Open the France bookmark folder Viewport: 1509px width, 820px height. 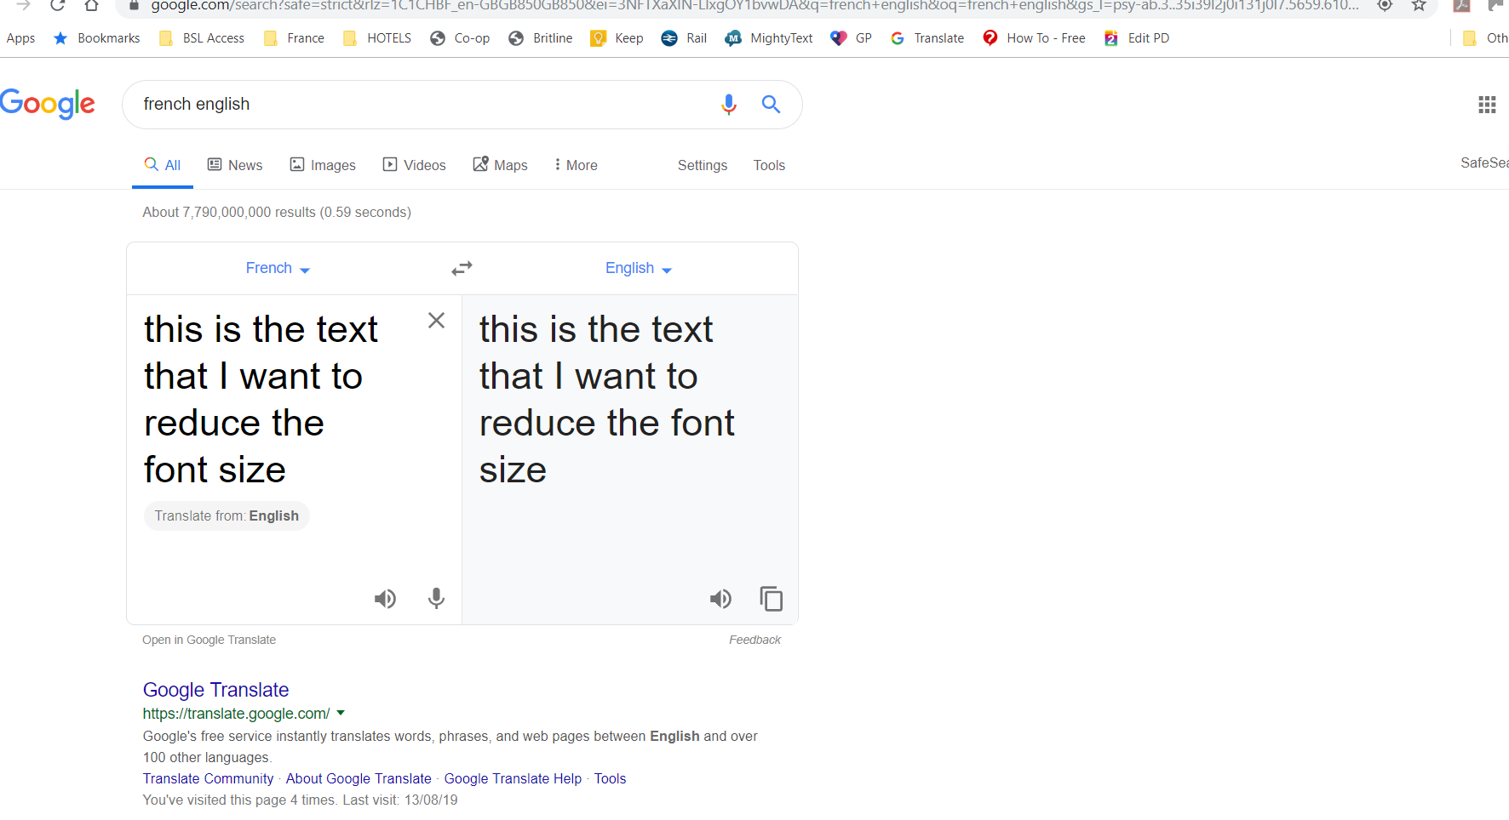click(294, 38)
